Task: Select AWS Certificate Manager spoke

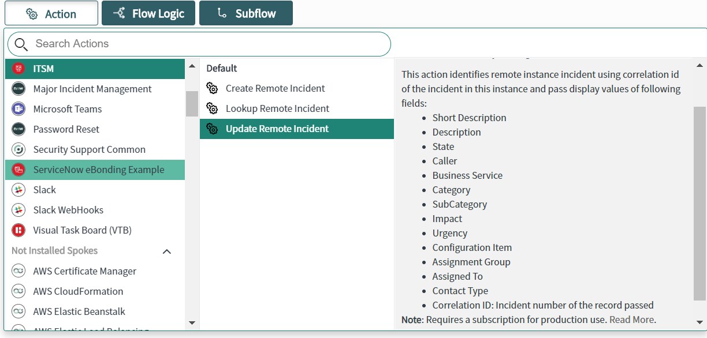Action: tap(95, 271)
